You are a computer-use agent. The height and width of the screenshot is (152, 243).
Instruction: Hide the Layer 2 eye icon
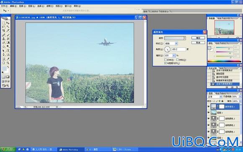(209, 113)
